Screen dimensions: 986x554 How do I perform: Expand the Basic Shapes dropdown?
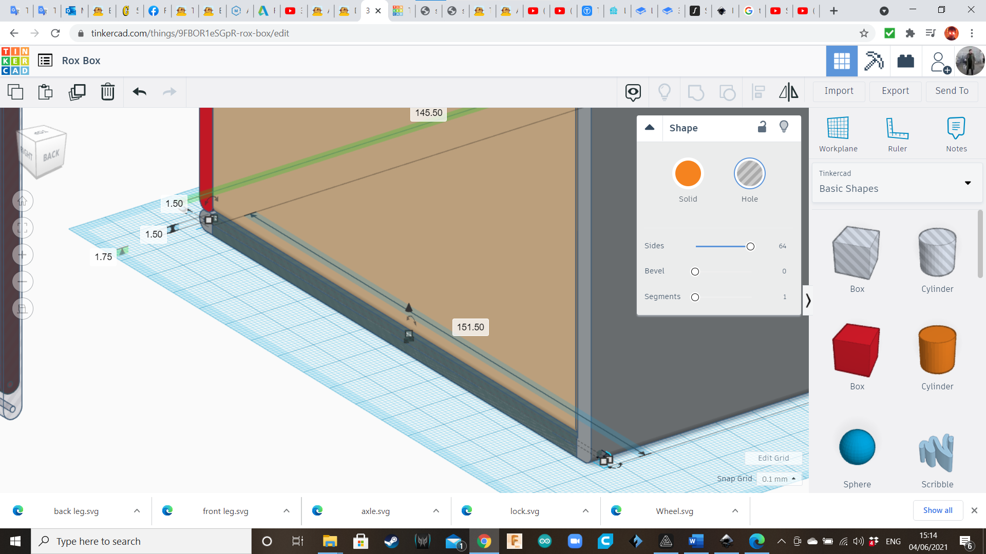[968, 183]
